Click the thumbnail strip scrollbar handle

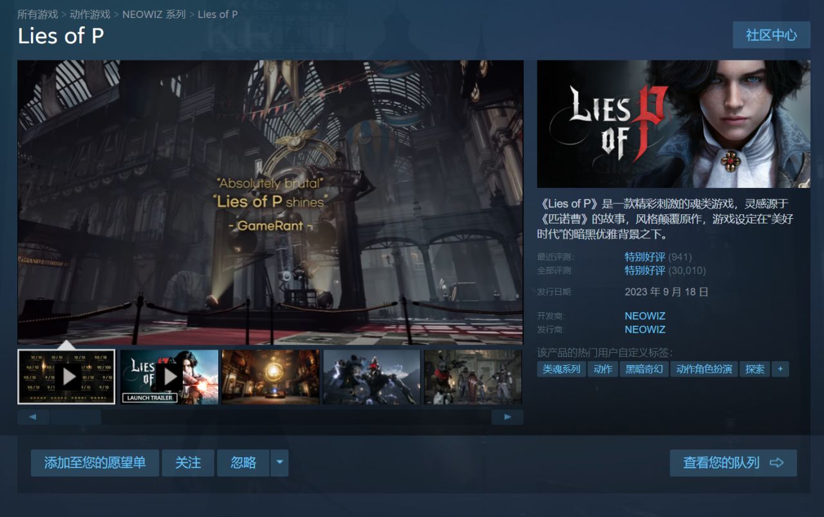[x=75, y=417]
